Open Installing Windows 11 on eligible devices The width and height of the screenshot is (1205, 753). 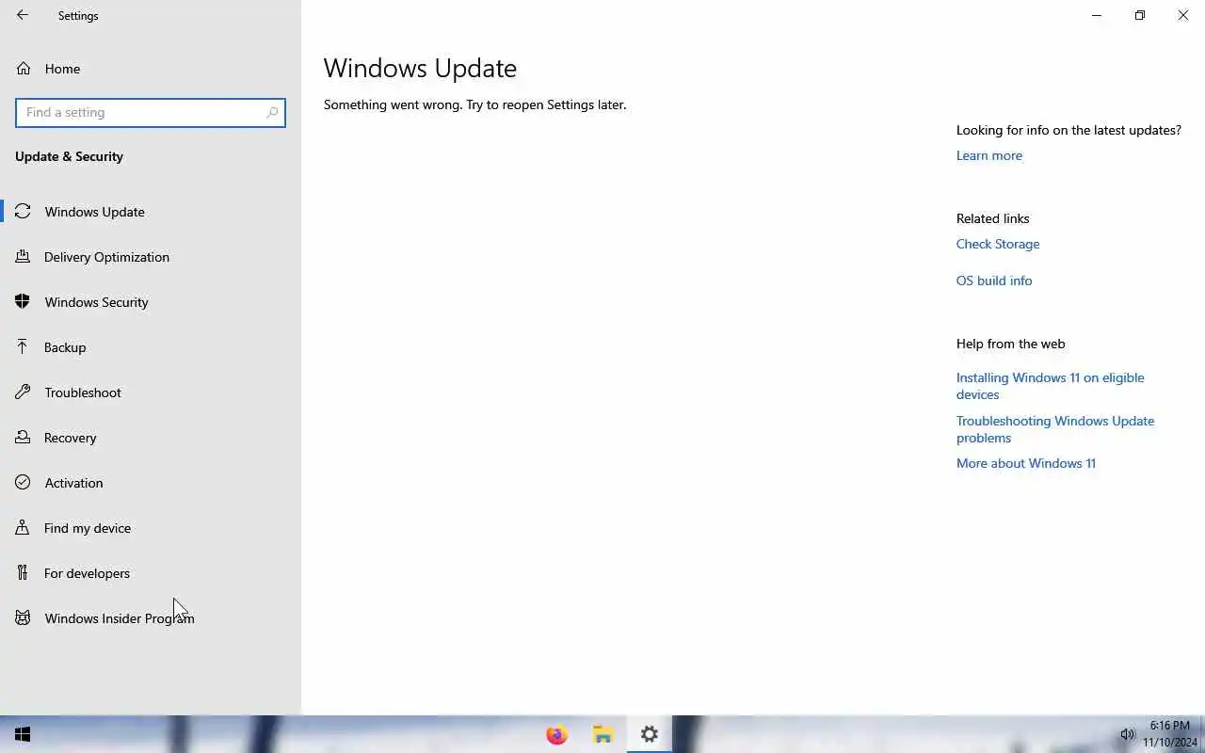1050,386
